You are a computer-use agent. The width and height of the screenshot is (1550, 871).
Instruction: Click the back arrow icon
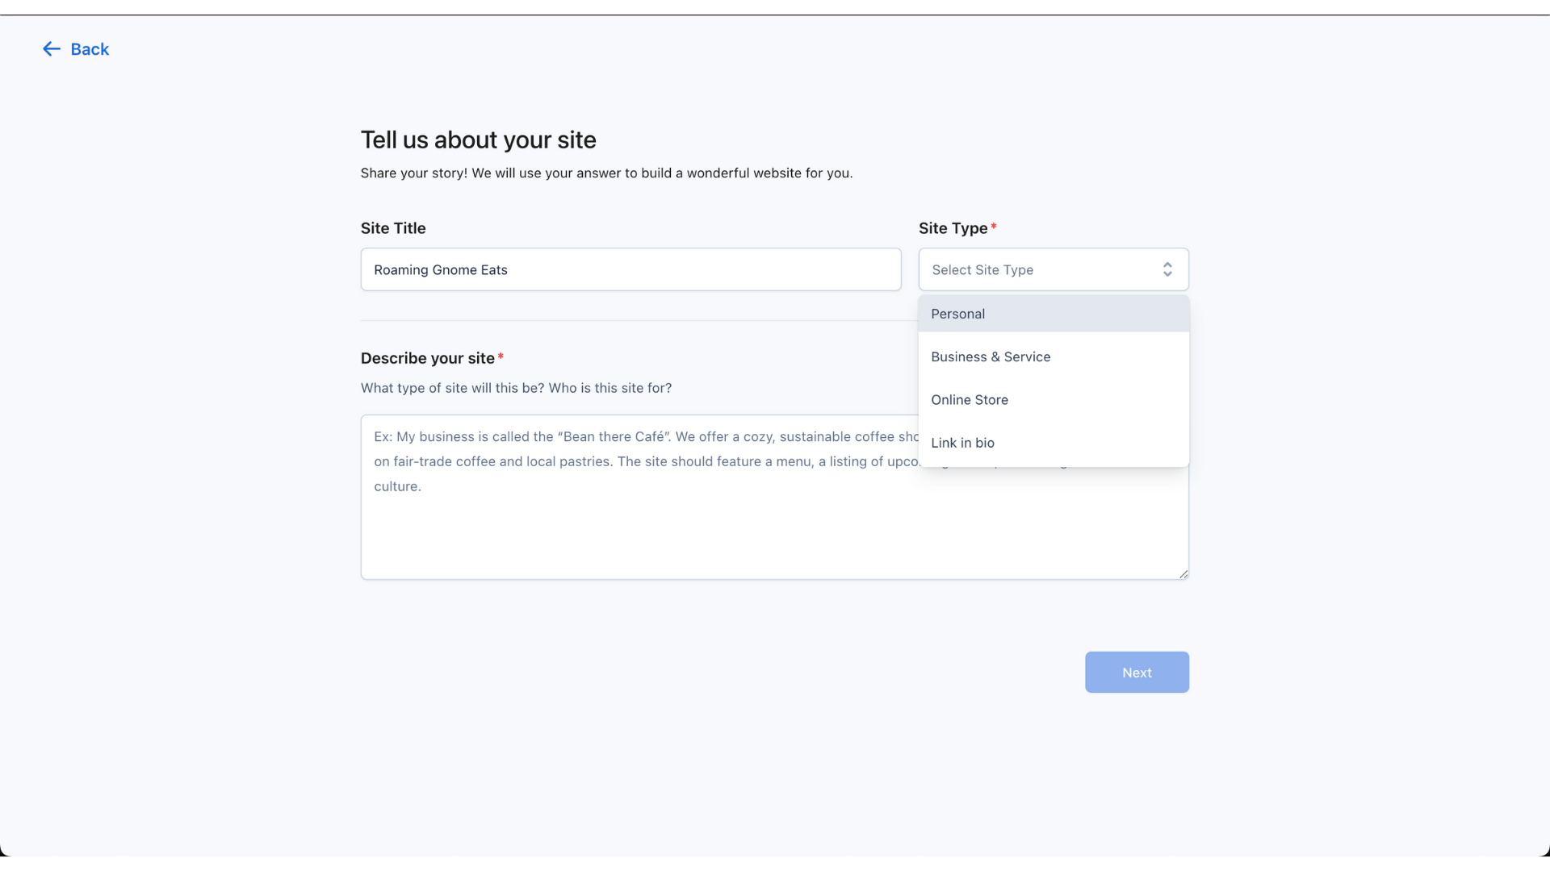[52, 48]
